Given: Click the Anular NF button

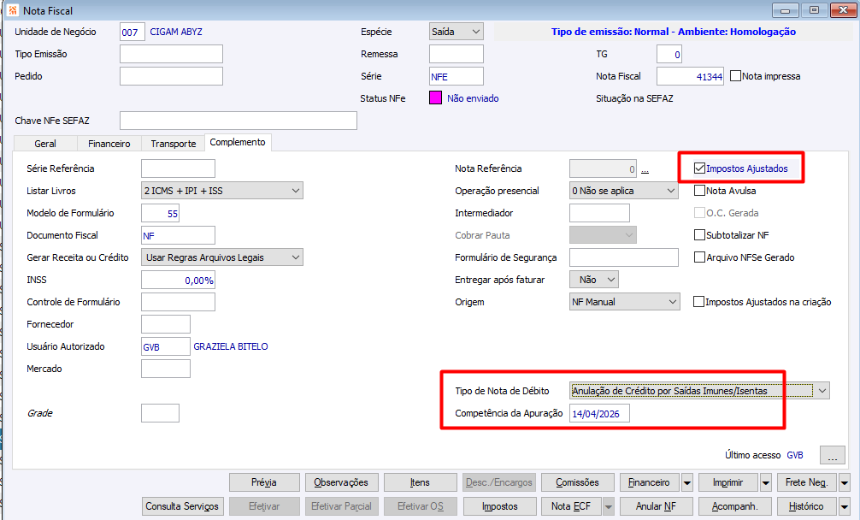Looking at the screenshot, I should [x=656, y=506].
